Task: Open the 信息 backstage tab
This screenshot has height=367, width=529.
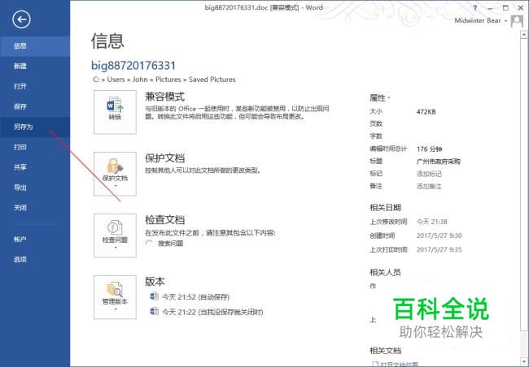Action: click(x=35, y=46)
